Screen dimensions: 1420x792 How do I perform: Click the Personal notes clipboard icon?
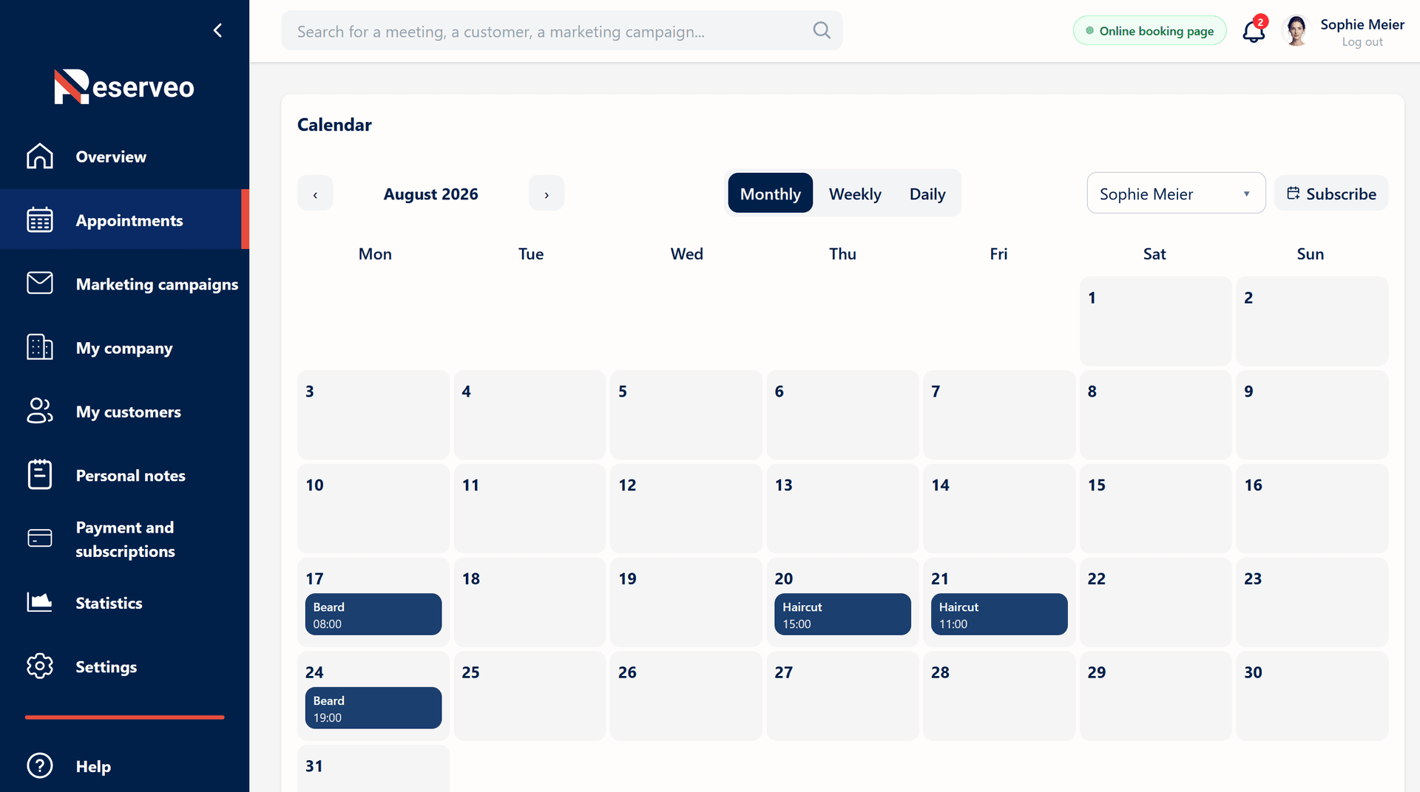[x=40, y=475]
